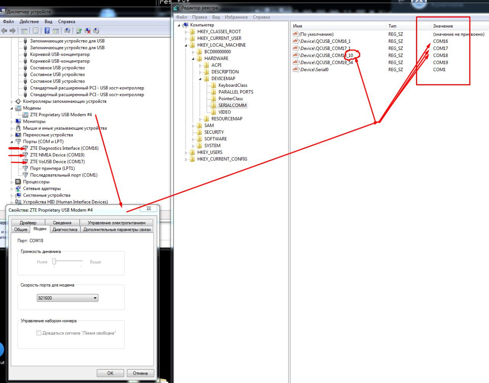This screenshot has height=383, width=489.
Task: Expand the SOFTWARE registry key
Action: pyautogui.click(x=193, y=139)
